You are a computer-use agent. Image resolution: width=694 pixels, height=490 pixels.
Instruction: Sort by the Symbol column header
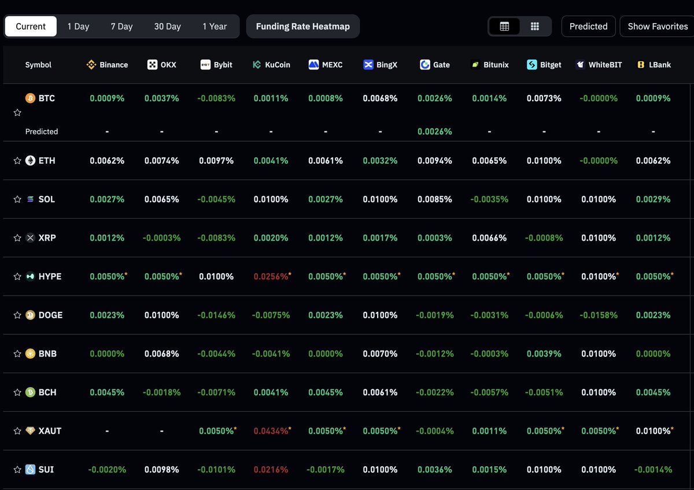coord(38,65)
